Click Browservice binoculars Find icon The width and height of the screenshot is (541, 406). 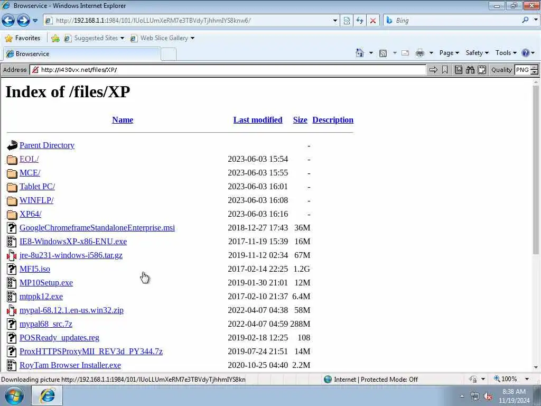pos(470,70)
